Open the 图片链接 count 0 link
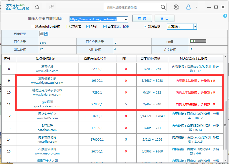This screenshot has height=164, width=229. point(115,49)
